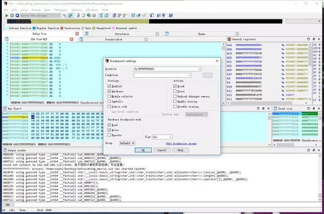Toggle the Break action checkbox

coord(175,86)
